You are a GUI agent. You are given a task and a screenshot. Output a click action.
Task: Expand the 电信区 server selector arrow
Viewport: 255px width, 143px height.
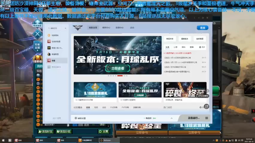pos(171,118)
